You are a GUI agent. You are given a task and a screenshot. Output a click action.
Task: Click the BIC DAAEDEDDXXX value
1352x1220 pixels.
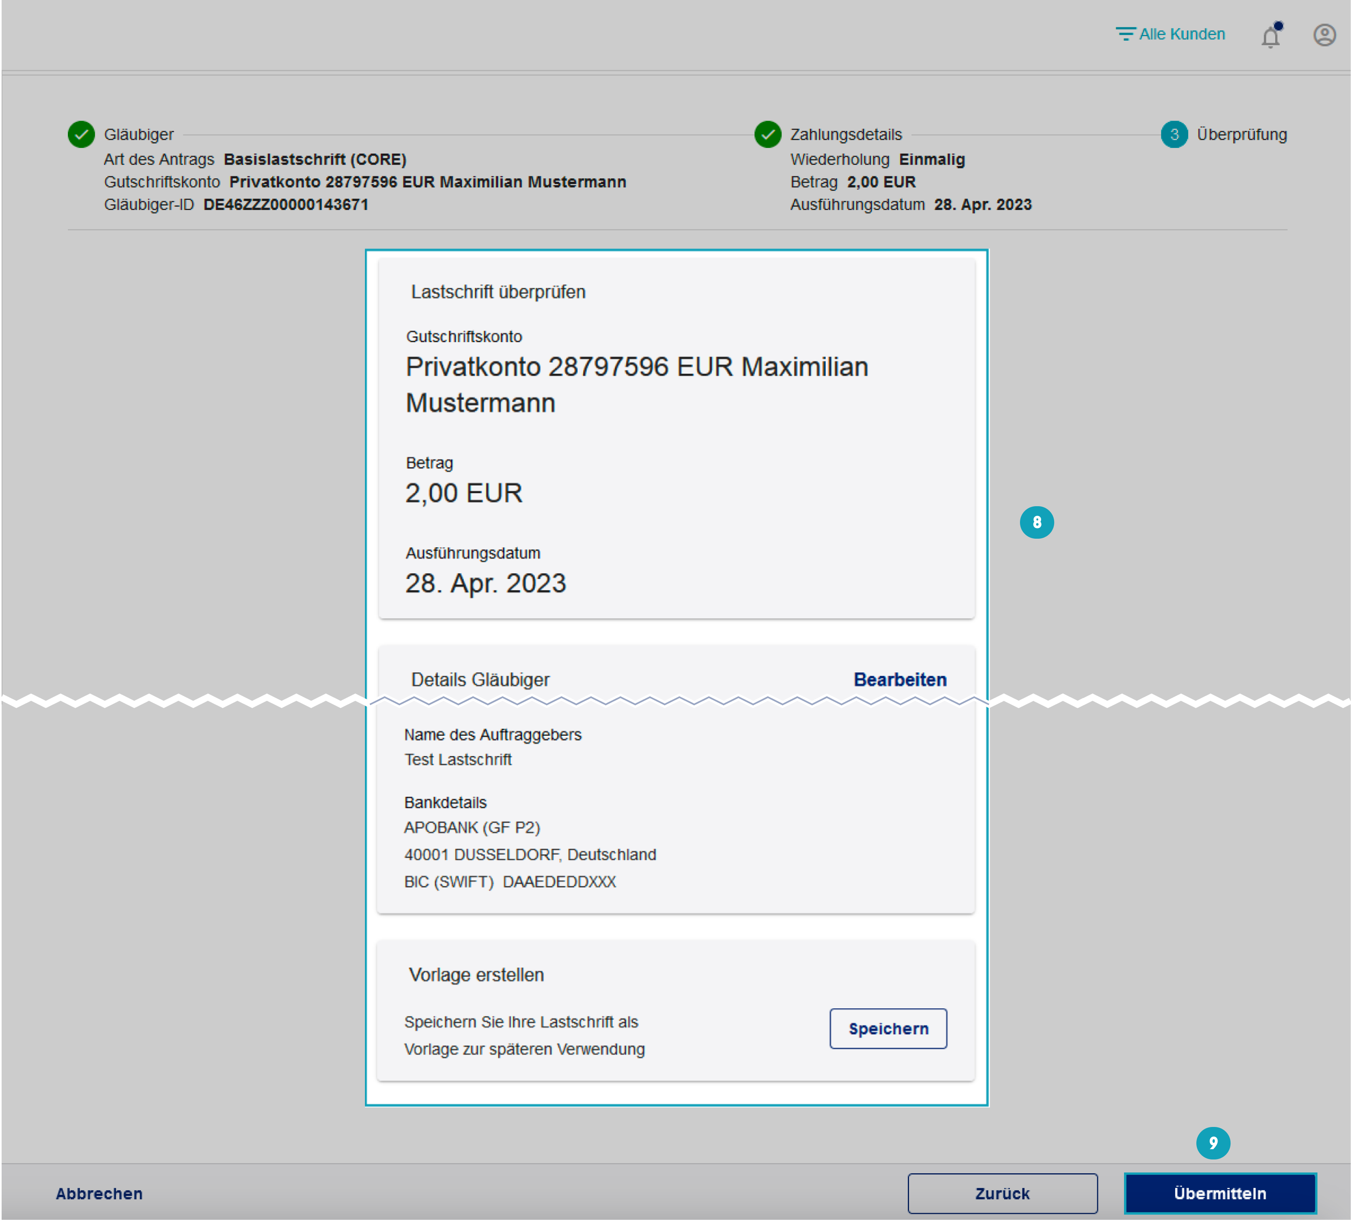pyautogui.click(x=559, y=882)
